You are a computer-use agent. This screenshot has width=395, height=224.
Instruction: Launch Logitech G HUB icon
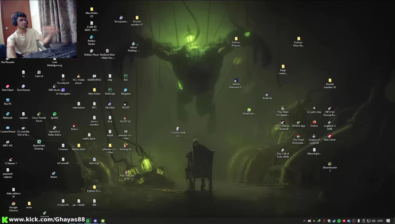point(330,125)
